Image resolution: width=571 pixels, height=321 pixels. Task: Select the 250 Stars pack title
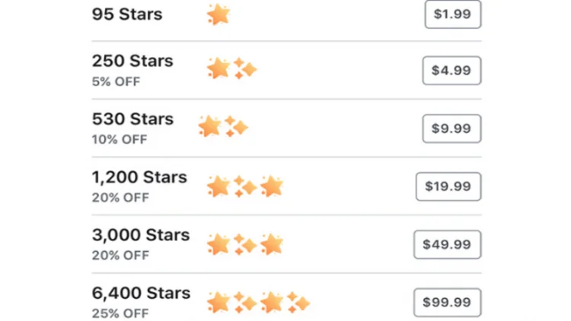132,61
